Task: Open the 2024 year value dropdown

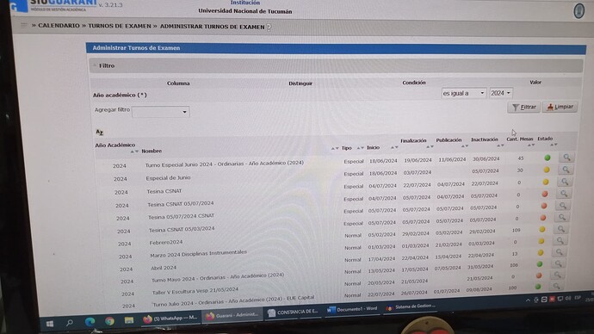Action: click(x=501, y=93)
